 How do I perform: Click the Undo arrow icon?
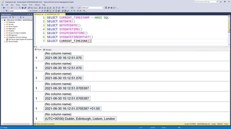click(63, 8)
